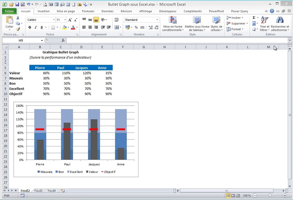Click the New blank document icon

click(74, 4)
